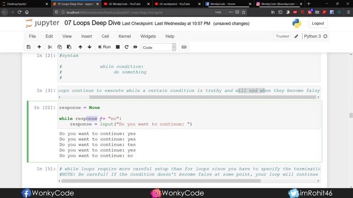
Task: Open a new browser tab
Action: tap(309, 4)
